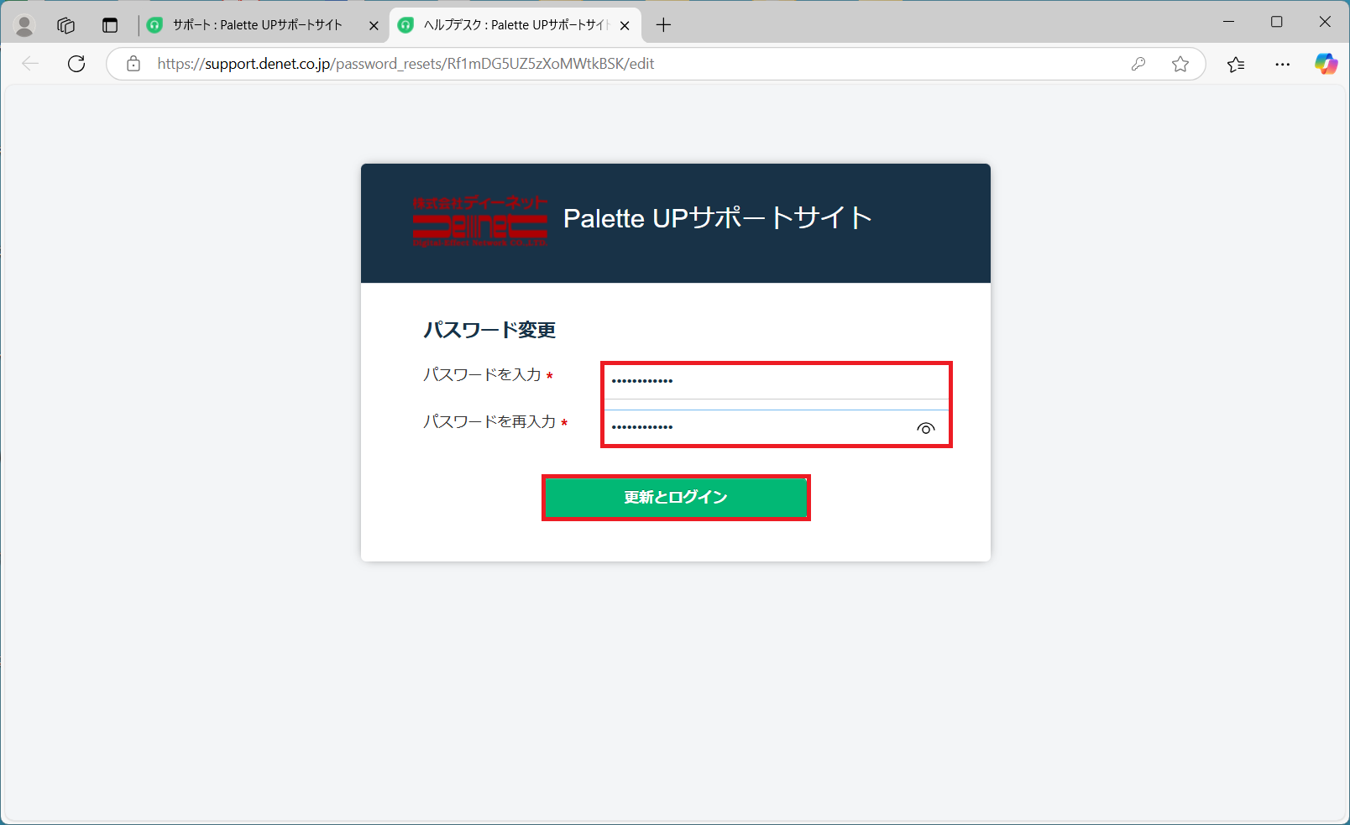Open the tab actions menu icon

coord(110,26)
